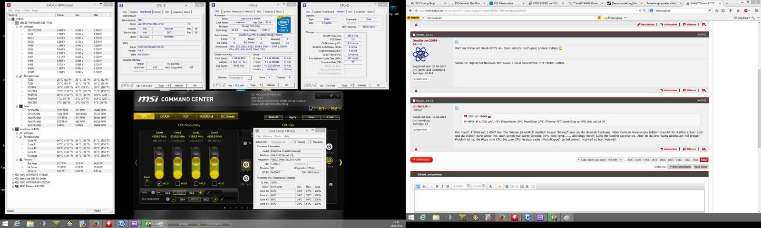Click Apply in MSI Command Center
The image size is (761, 228).
click(293, 117)
